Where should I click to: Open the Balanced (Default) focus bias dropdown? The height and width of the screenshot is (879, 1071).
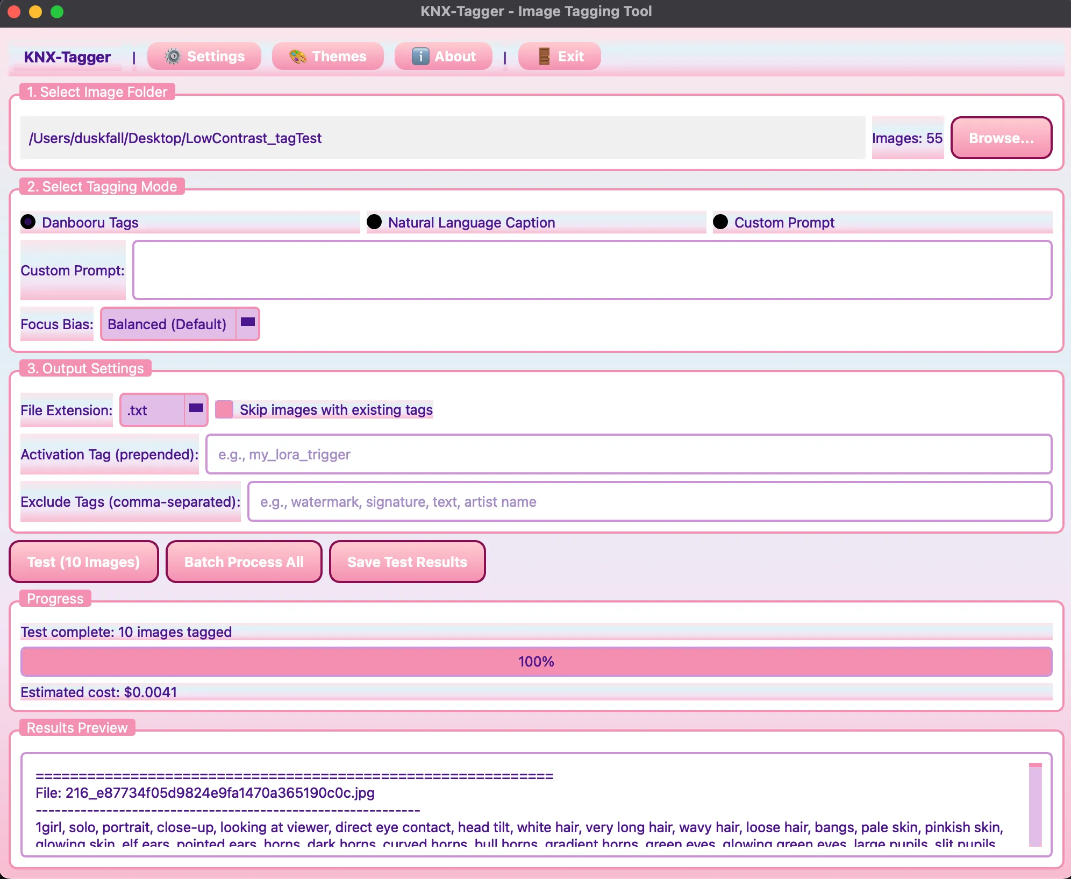click(168, 324)
